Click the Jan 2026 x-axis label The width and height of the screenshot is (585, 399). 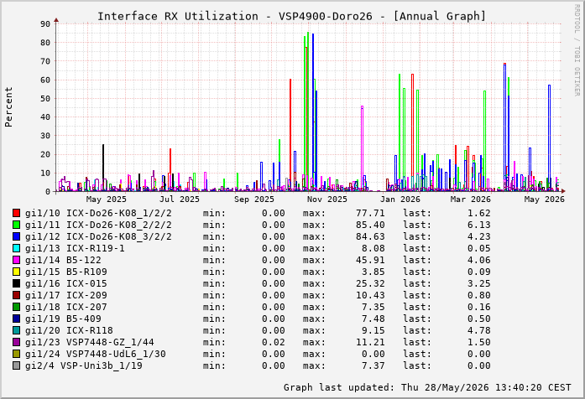[x=400, y=199]
